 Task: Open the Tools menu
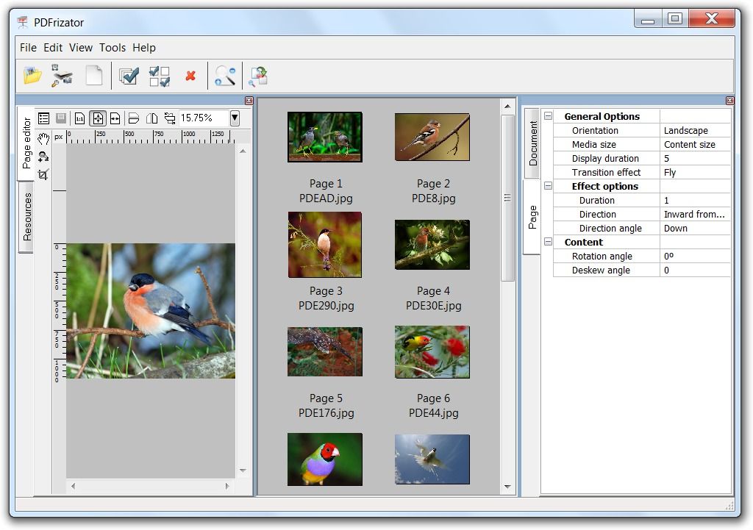pos(113,48)
